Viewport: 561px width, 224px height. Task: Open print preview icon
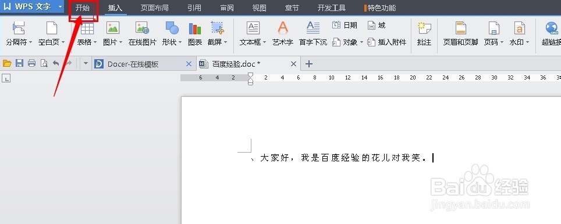(x=44, y=63)
